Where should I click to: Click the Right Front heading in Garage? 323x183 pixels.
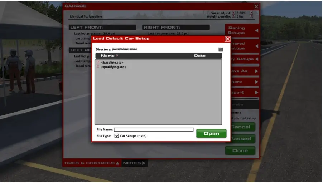176,28
